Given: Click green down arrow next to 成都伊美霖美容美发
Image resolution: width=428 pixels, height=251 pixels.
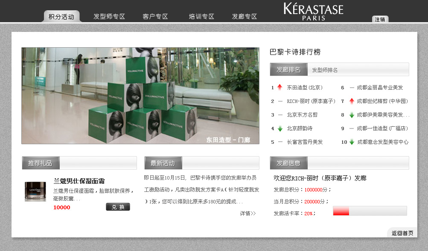Looking at the screenshot, I should click(352, 115).
